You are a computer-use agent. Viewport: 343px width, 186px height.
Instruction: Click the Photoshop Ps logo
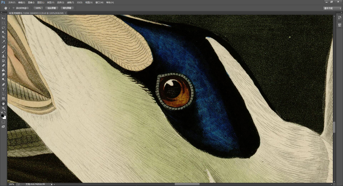3,2
